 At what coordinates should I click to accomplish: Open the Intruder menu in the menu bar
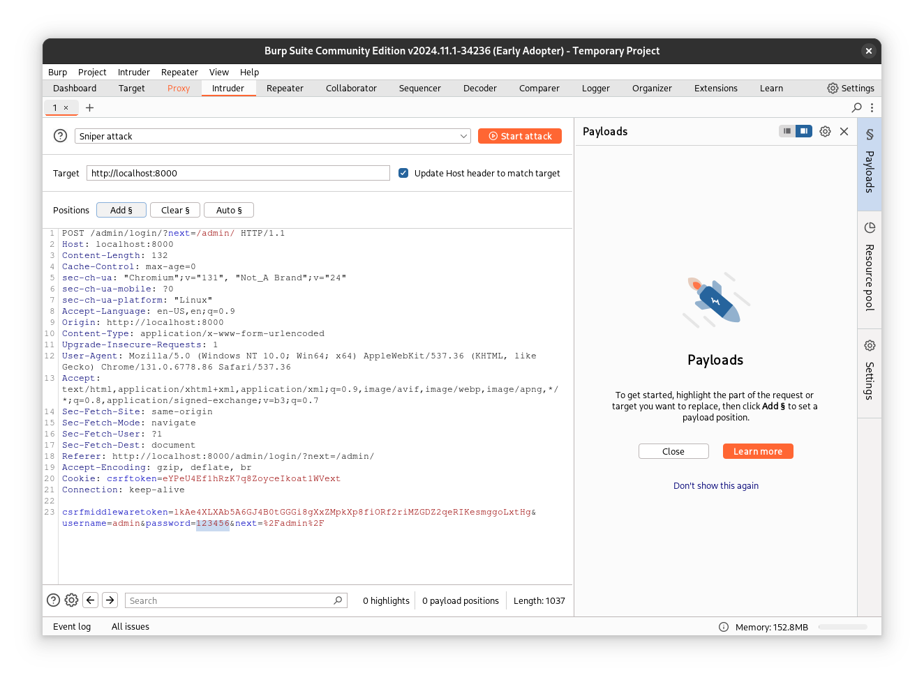click(134, 72)
